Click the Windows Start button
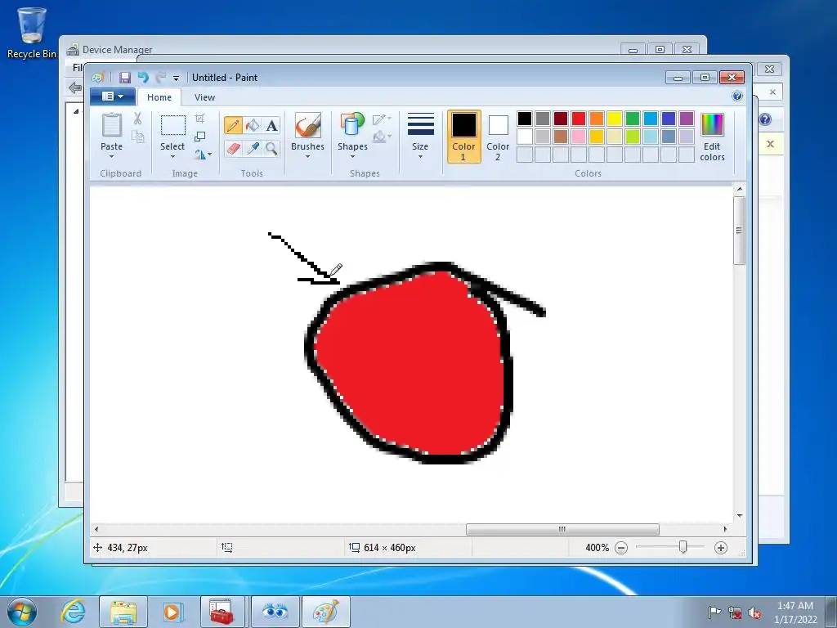 coord(22,612)
